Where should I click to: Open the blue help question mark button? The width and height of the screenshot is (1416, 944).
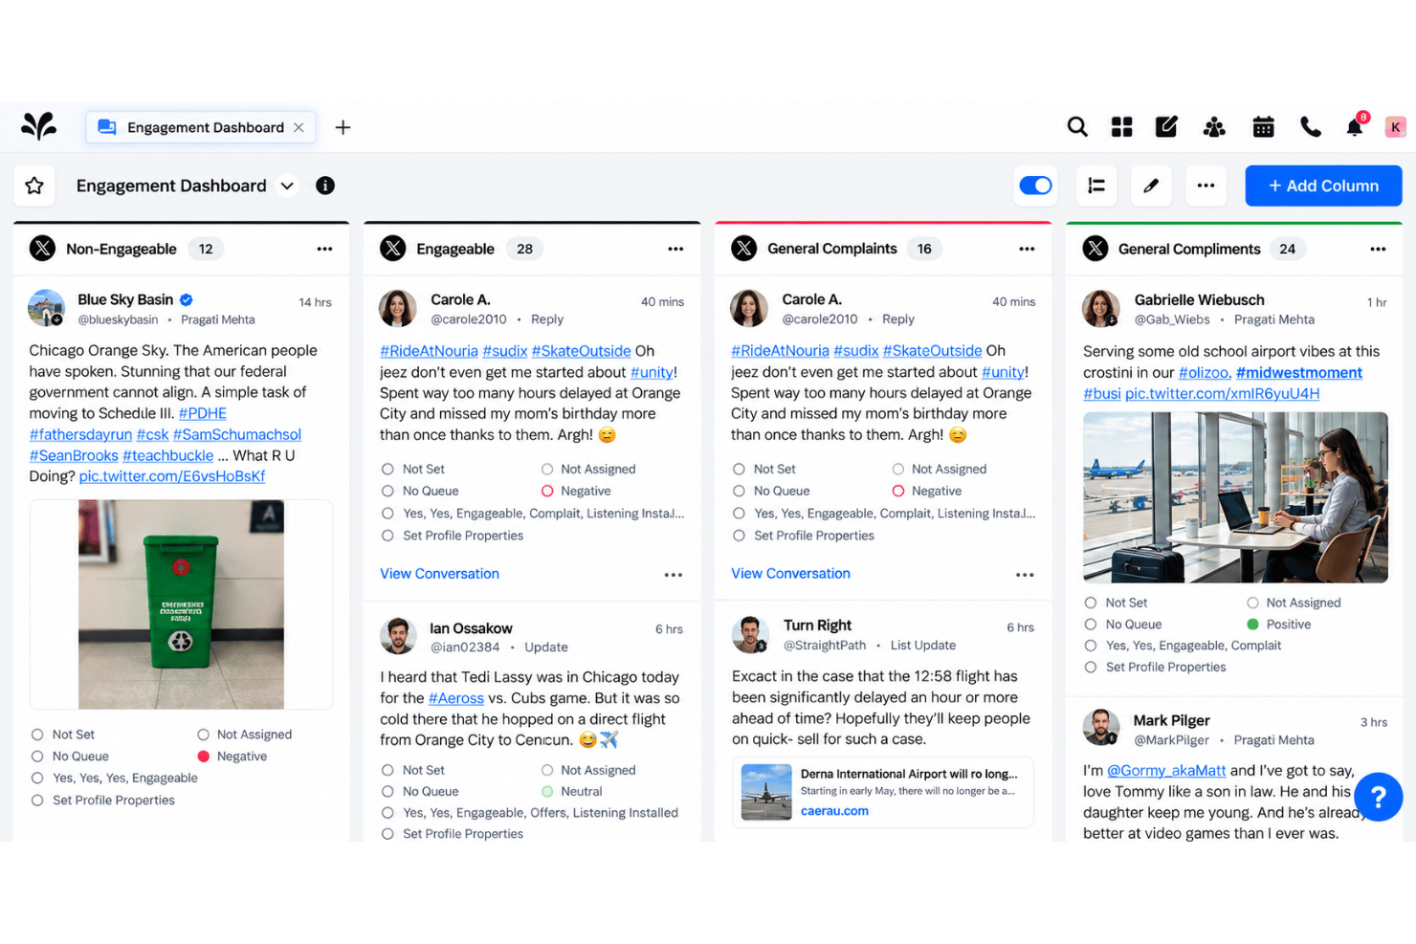1379,797
